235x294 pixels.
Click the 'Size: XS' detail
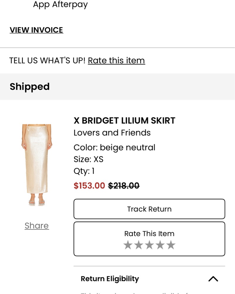[x=89, y=159]
